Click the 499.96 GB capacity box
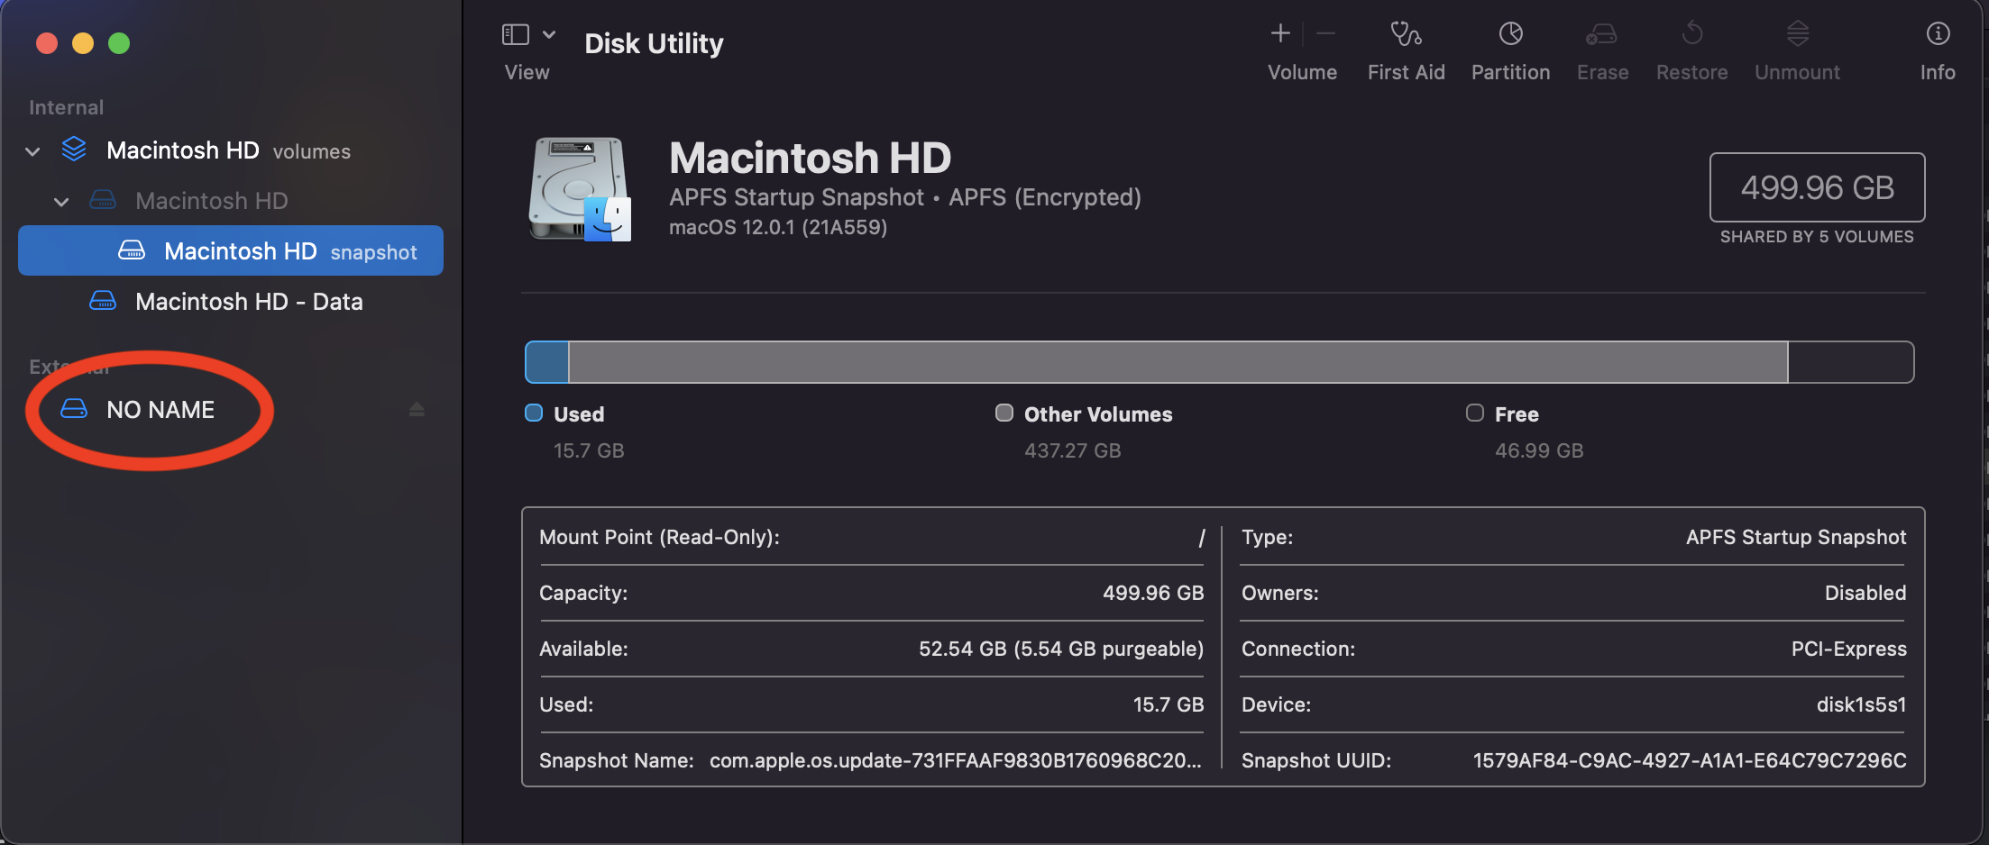The height and width of the screenshot is (845, 1989). 1817,187
